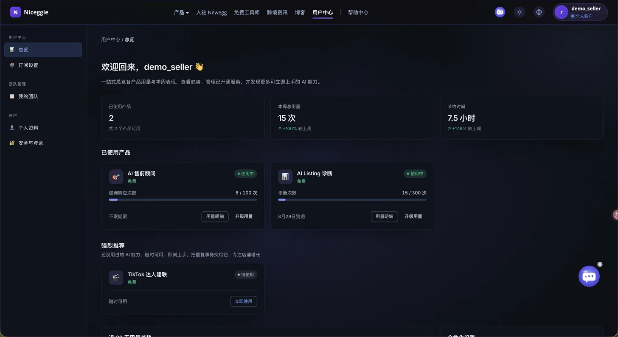Open 安全与登录 in the sidebar
This screenshot has width=618, height=337.
point(43,143)
